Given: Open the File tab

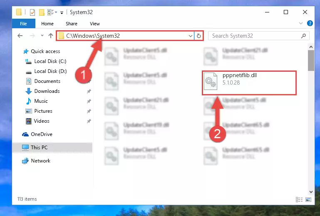Looking at the screenshot, I should coord(23,24).
